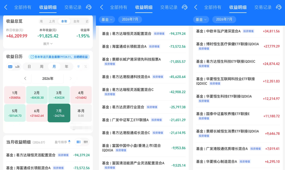285x170 pixels.
Task: Open 海富通成长领航混合A row in middle panel
Action: (x=144, y=46)
